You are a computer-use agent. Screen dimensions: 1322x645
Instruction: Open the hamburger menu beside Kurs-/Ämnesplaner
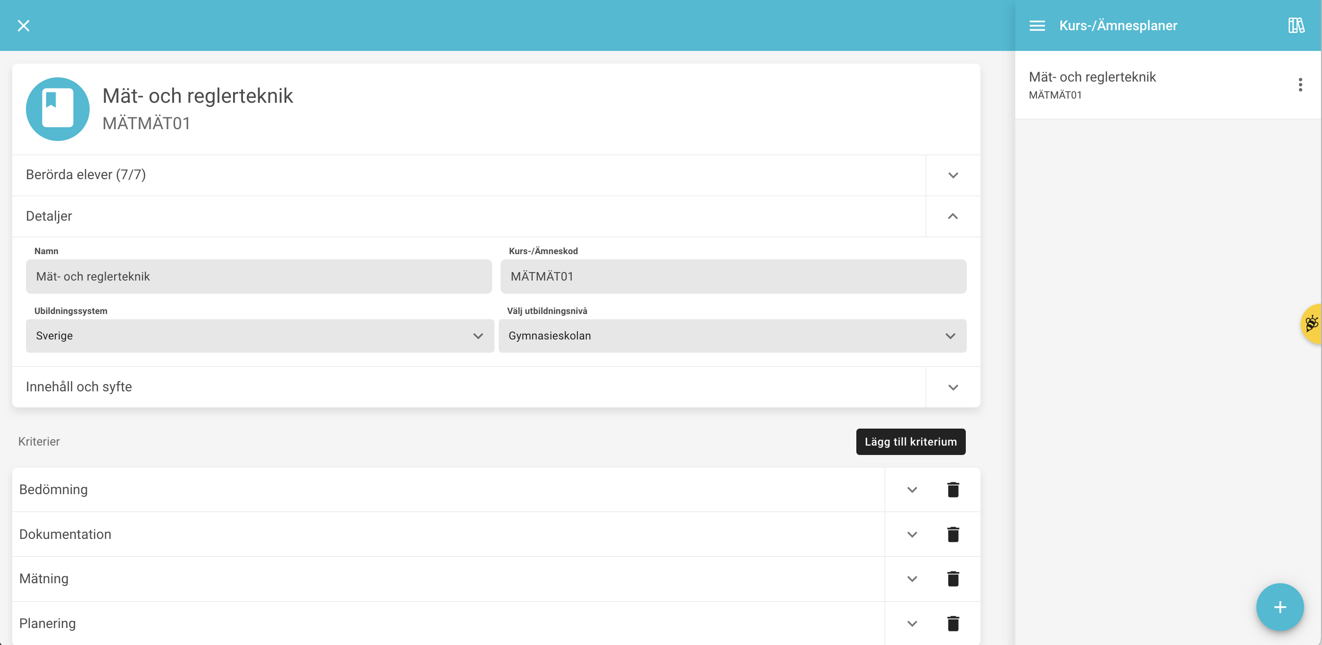coord(1037,25)
